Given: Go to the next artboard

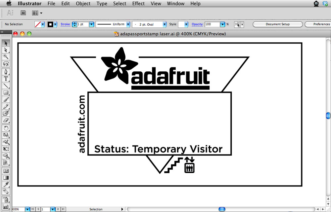Looking at the screenshot, I should 58,209.
